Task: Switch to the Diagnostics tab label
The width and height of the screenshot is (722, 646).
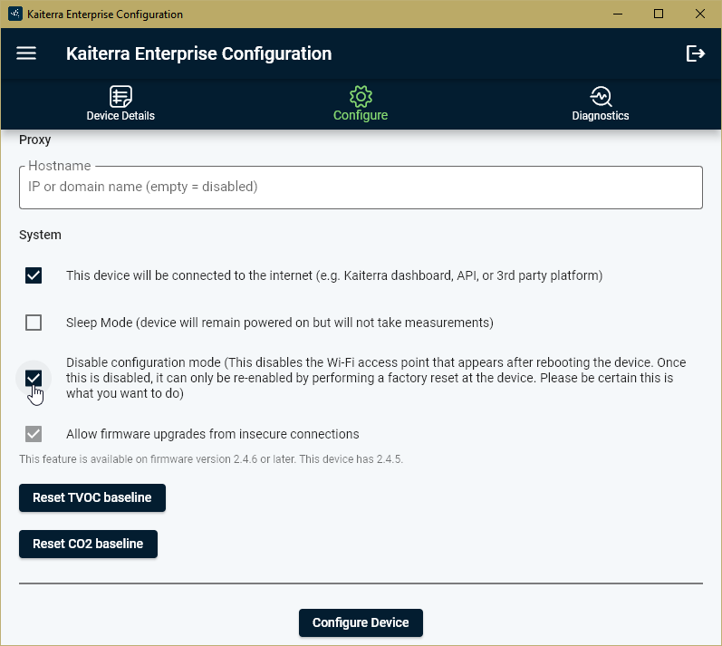Action: [x=601, y=116]
